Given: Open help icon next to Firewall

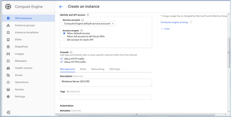Looking at the screenshot, I should pyautogui.click(x=71, y=52).
